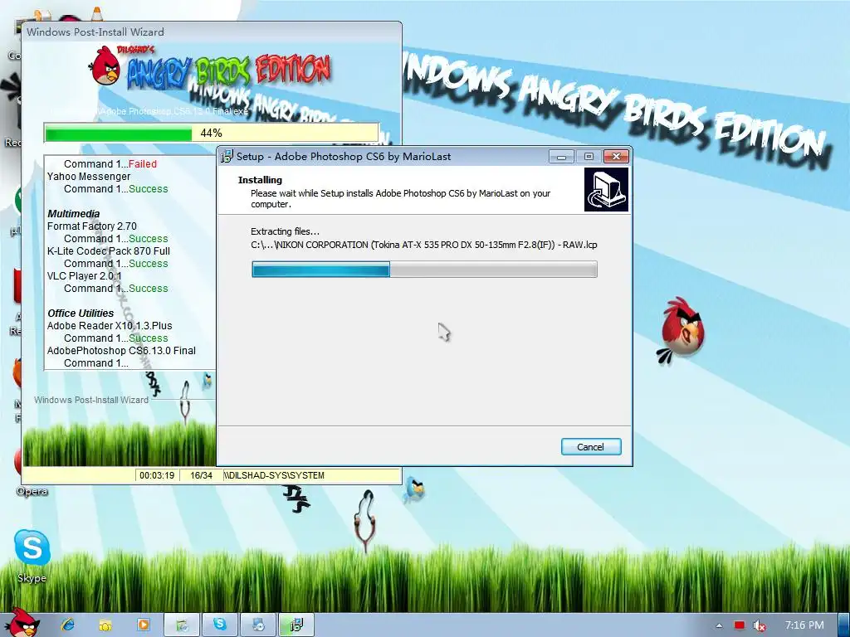The height and width of the screenshot is (637, 850).
Task: Click the setup icon in the Photoshop title bar
Action: [x=226, y=157]
